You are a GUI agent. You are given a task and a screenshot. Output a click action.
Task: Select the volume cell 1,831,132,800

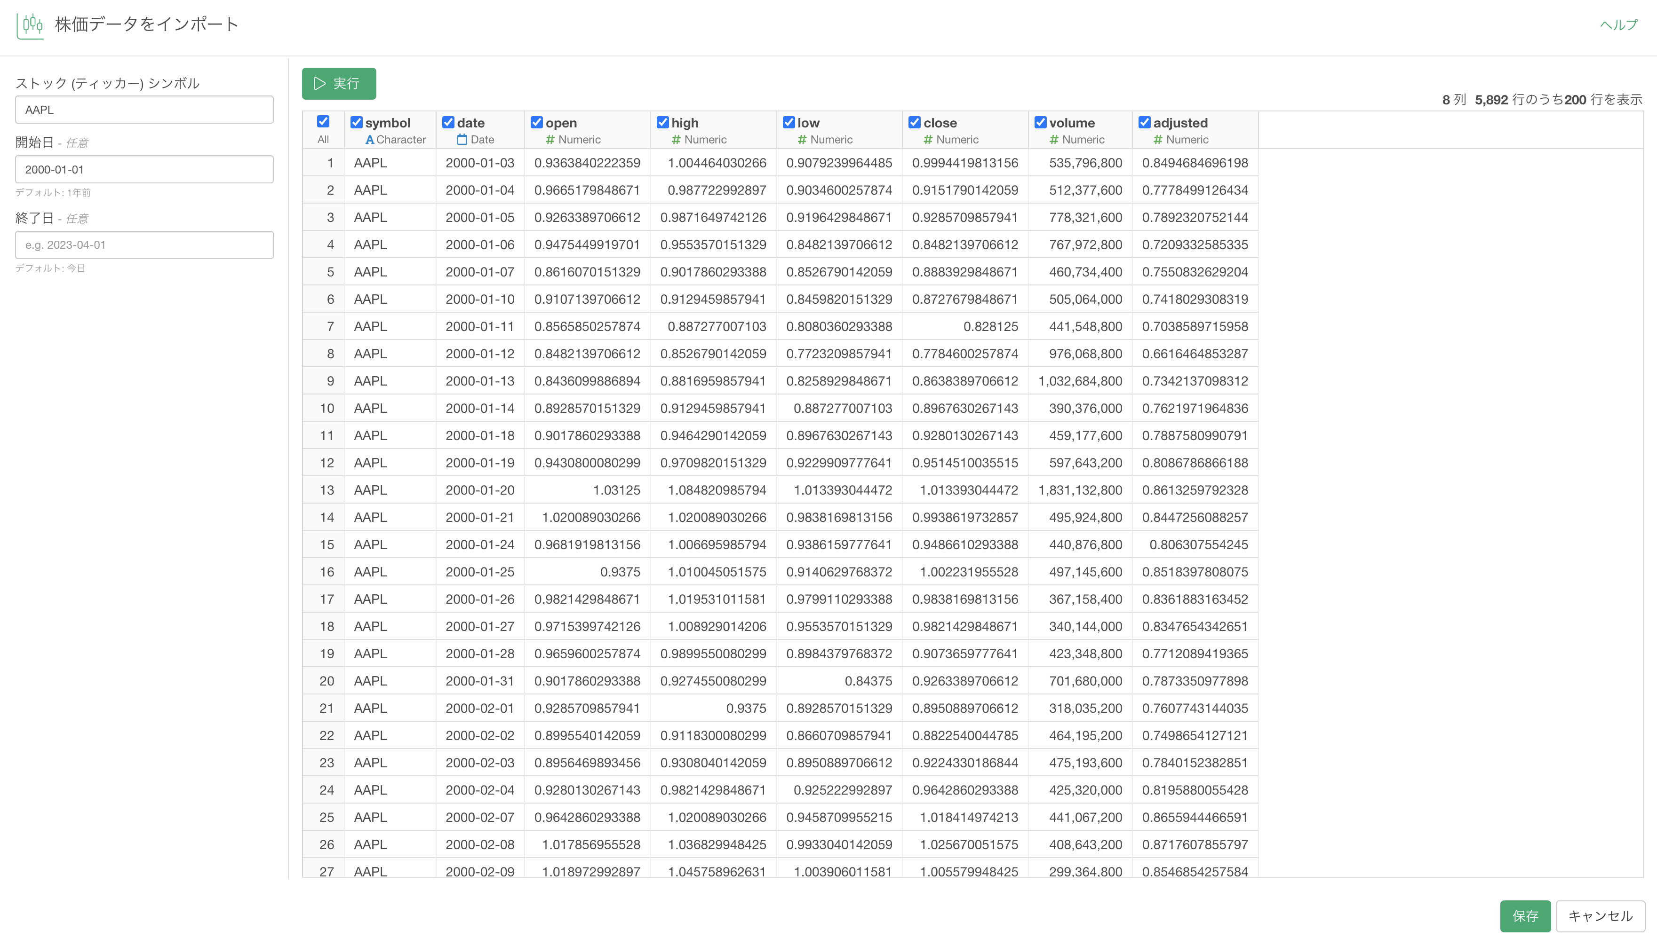[1080, 490]
